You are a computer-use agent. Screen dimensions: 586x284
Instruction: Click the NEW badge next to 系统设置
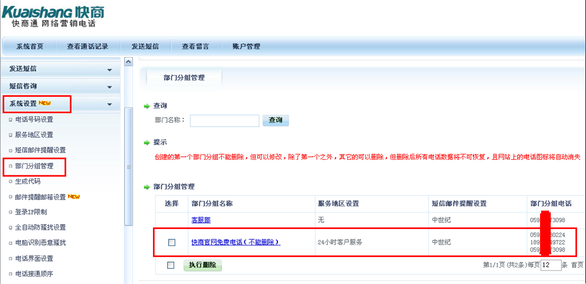pyautogui.click(x=45, y=103)
